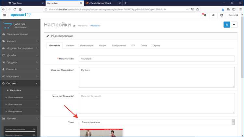Click the theme preview thumbnail image
This screenshot has width=244, height=137.
click(101, 133)
